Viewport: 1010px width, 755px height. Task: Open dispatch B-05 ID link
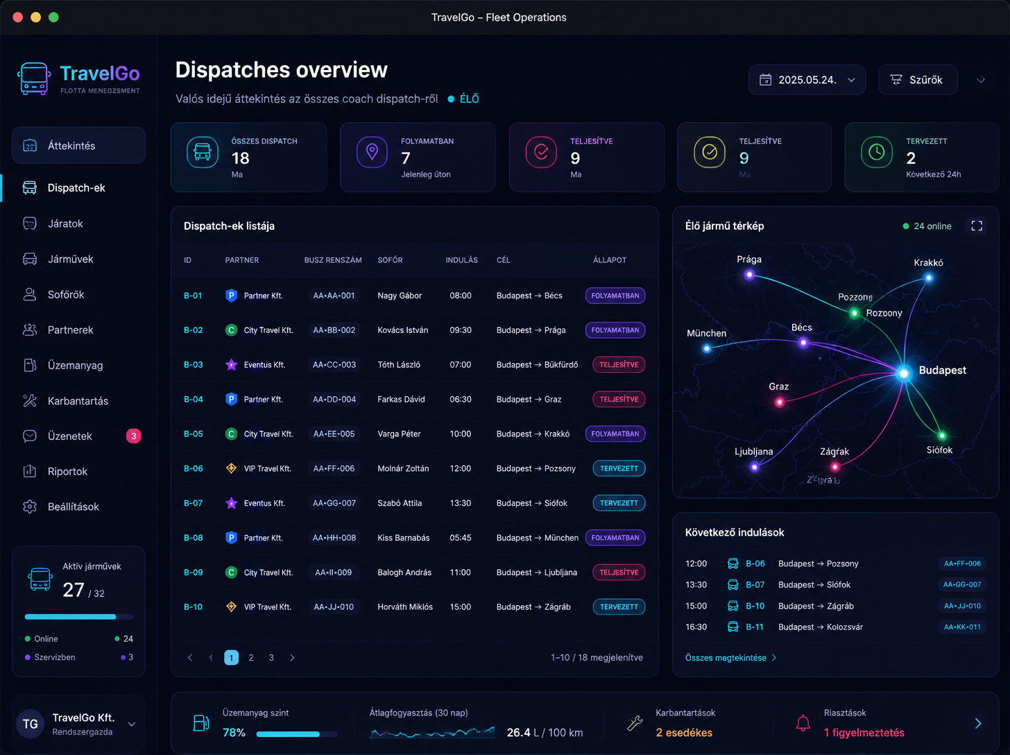point(194,434)
